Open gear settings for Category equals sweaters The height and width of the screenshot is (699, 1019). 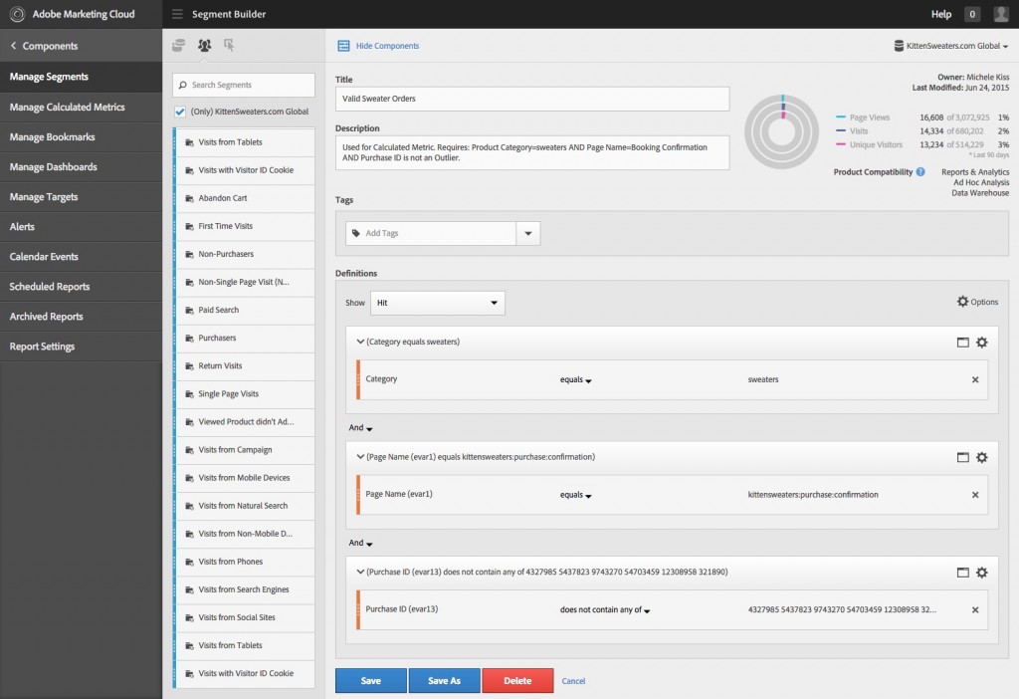981,342
